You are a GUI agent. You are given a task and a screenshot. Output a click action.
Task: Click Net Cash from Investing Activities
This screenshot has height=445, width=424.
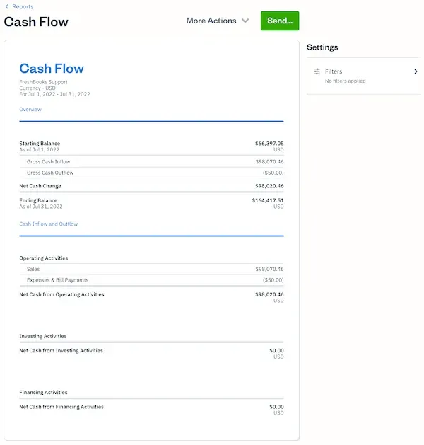pos(61,351)
